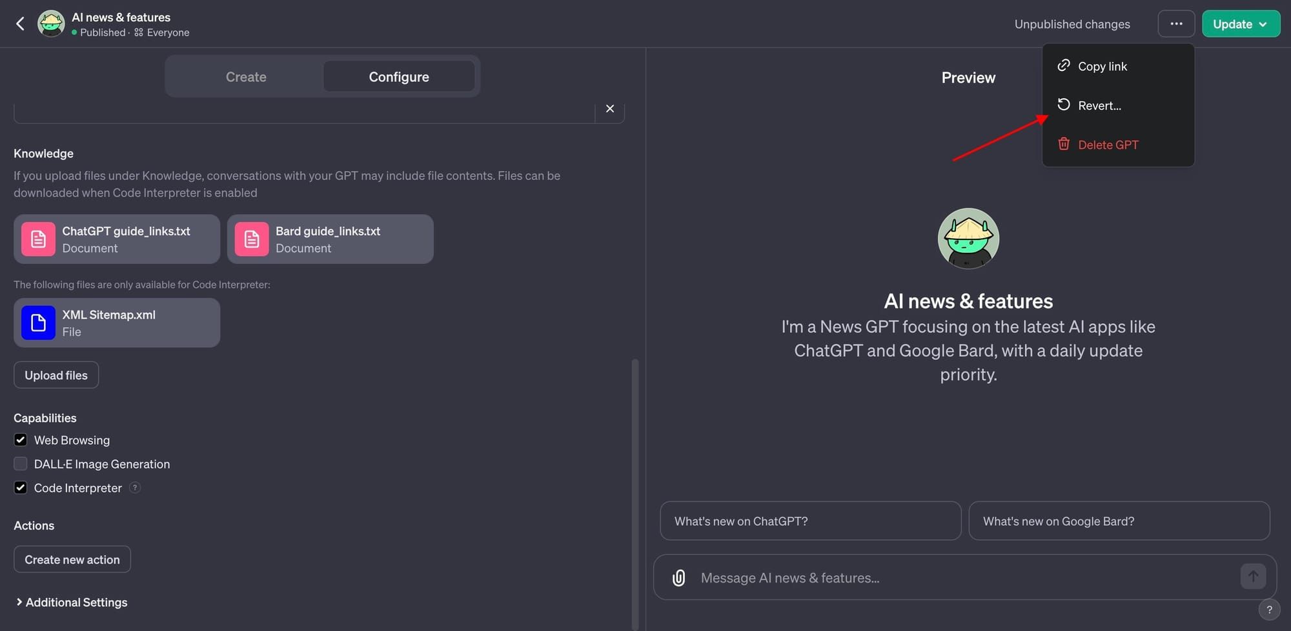Open the Bard guide_links.txt document icon

[251, 239]
